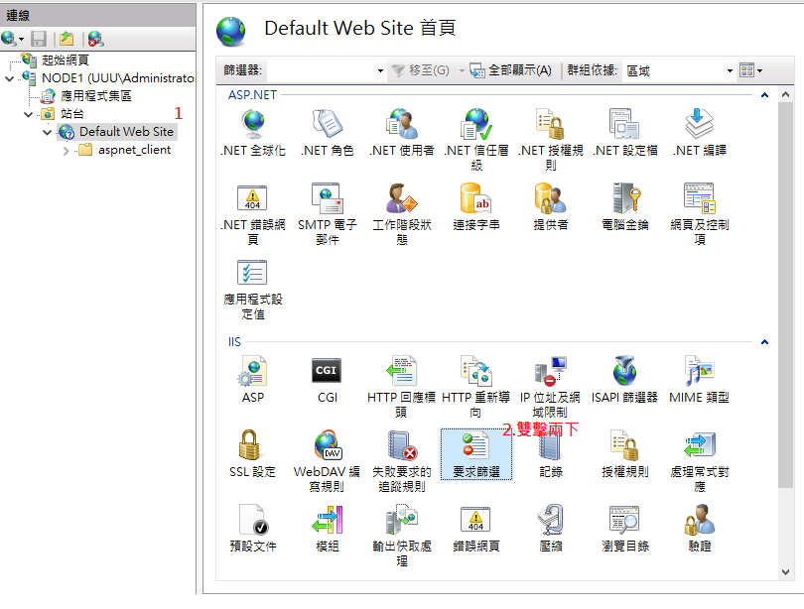Collapse the NODE1 server node
Image resolution: width=804 pixels, height=609 pixels.
pyautogui.click(x=9, y=78)
